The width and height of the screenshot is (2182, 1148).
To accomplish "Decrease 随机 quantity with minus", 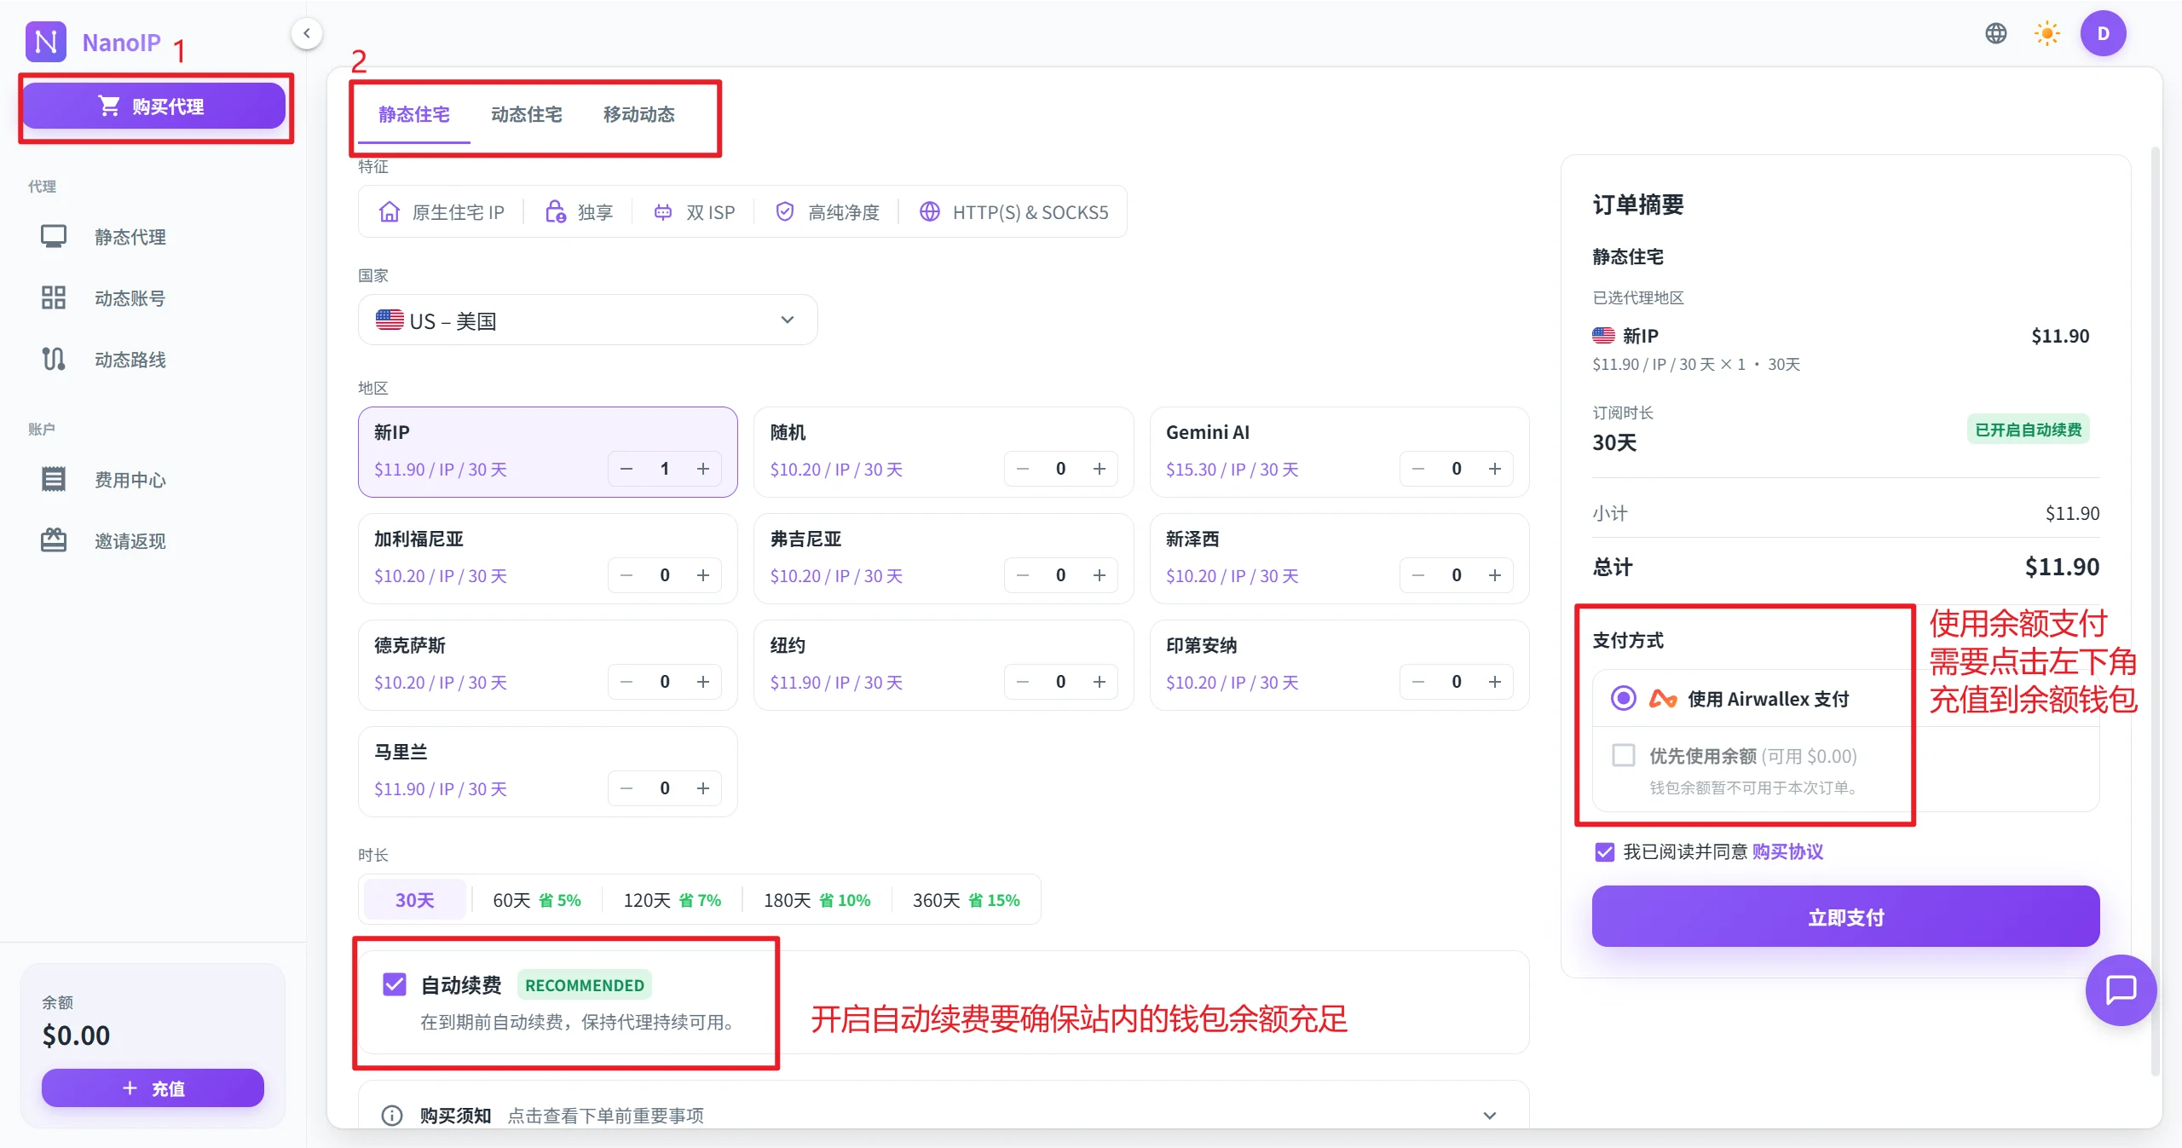I will (1023, 469).
